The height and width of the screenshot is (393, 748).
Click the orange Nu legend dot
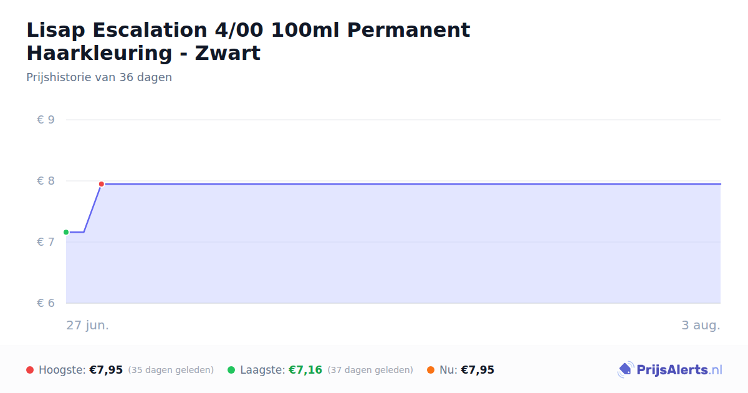pos(431,370)
